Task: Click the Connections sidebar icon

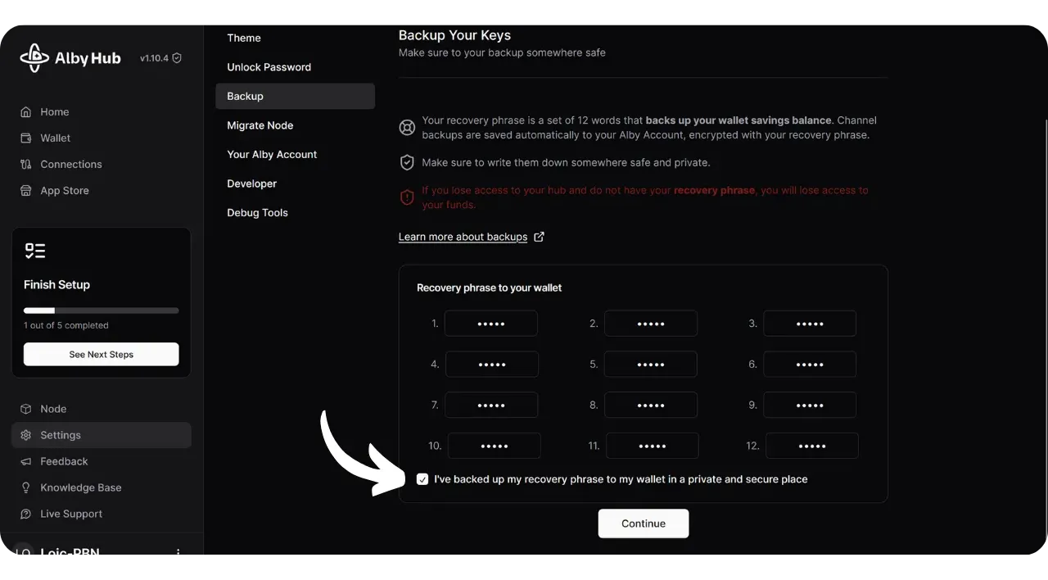Action: pos(25,165)
